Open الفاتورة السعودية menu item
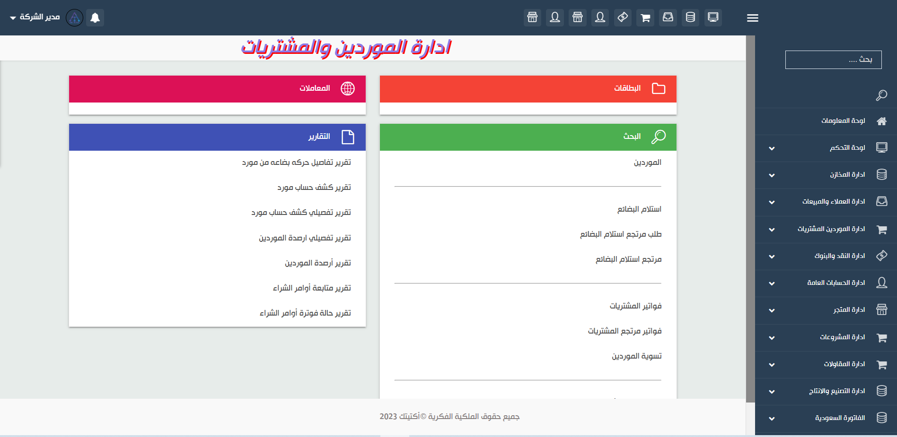The image size is (897, 437). pyautogui.click(x=840, y=418)
